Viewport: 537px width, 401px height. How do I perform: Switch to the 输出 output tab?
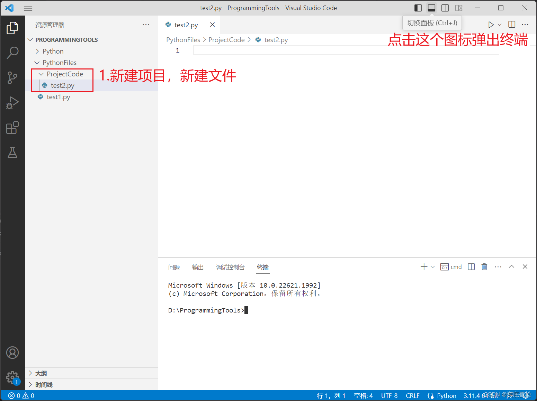coord(198,267)
